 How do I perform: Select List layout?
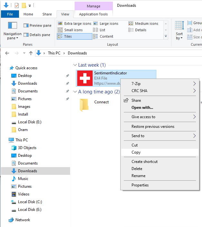point(99,30)
